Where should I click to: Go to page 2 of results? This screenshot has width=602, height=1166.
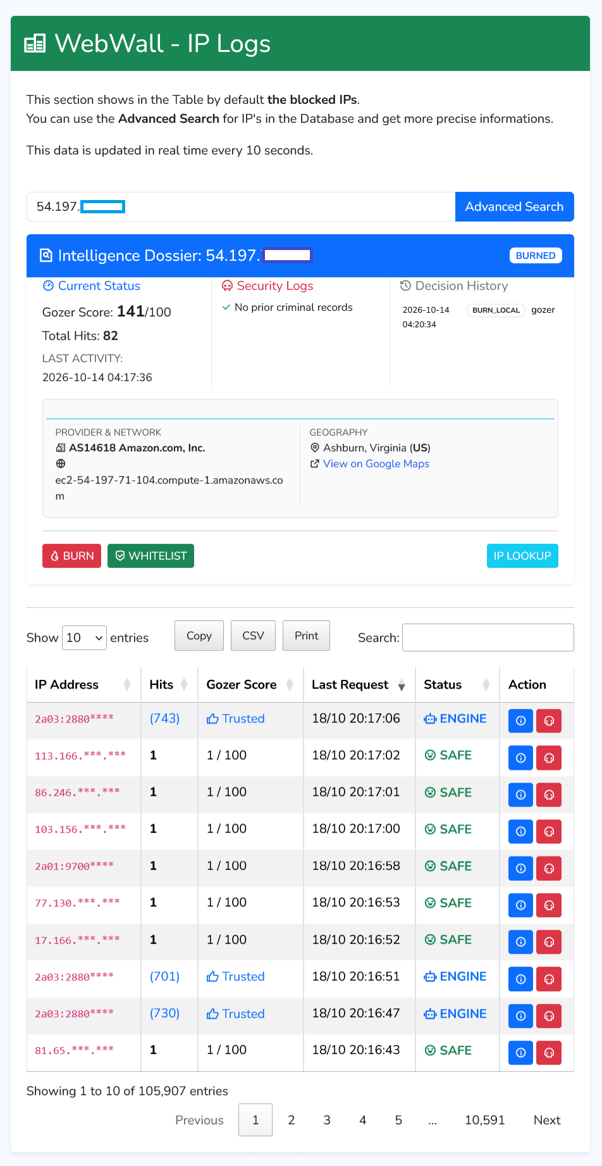pyautogui.click(x=292, y=1120)
